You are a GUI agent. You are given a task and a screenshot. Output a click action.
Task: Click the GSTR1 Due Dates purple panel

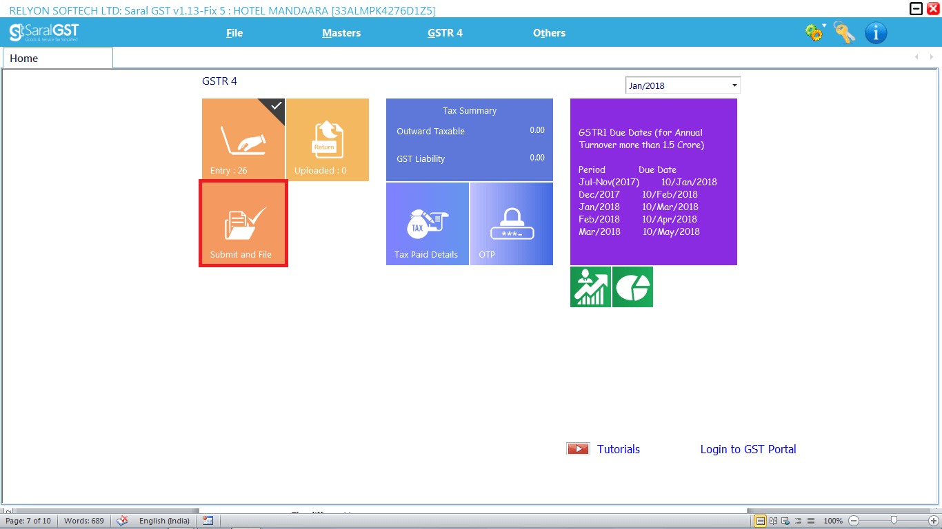point(654,182)
